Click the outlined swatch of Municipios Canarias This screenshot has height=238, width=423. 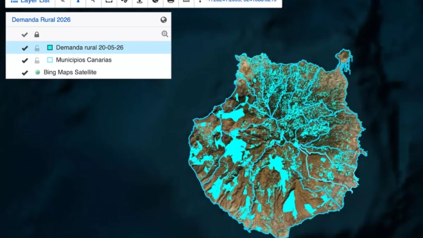click(50, 60)
